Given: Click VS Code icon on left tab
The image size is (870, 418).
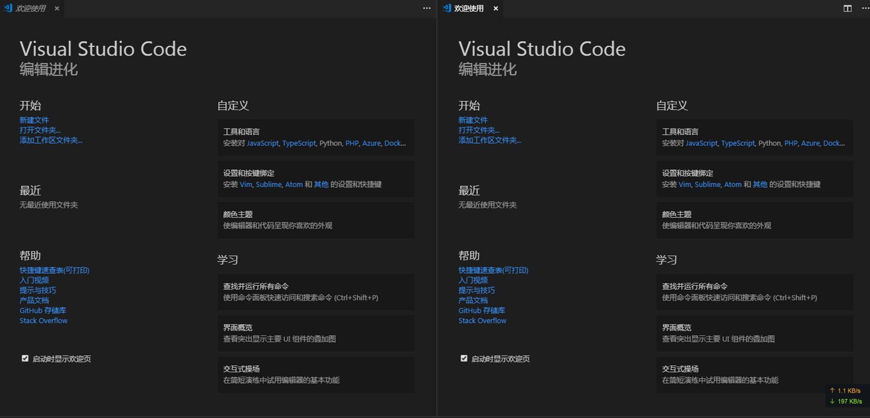Looking at the screenshot, I should [x=8, y=8].
